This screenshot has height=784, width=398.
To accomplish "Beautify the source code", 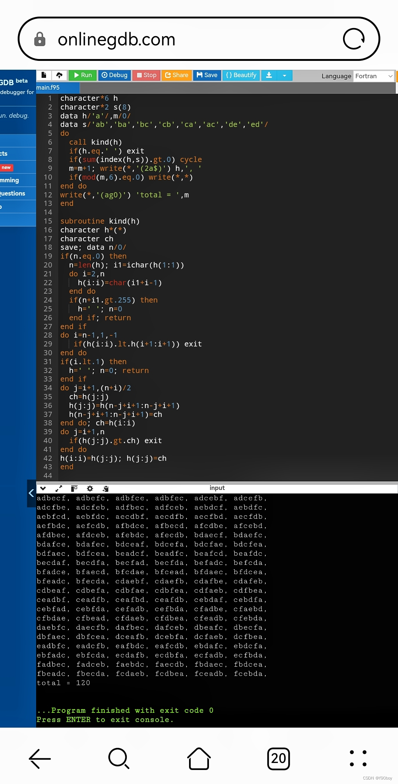I will pos(241,75).
